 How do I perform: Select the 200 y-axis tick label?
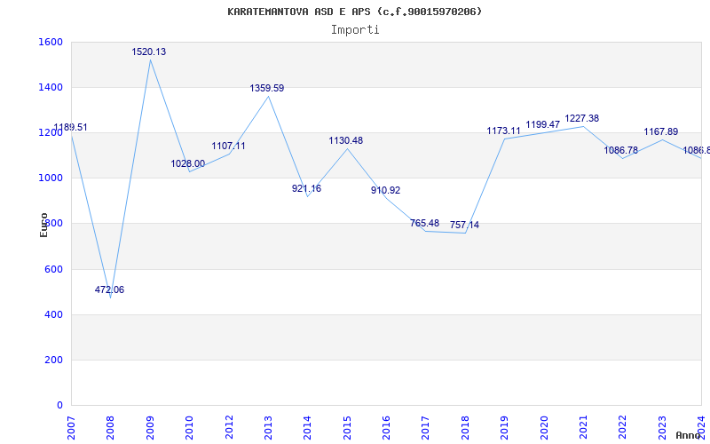[53, 360]
